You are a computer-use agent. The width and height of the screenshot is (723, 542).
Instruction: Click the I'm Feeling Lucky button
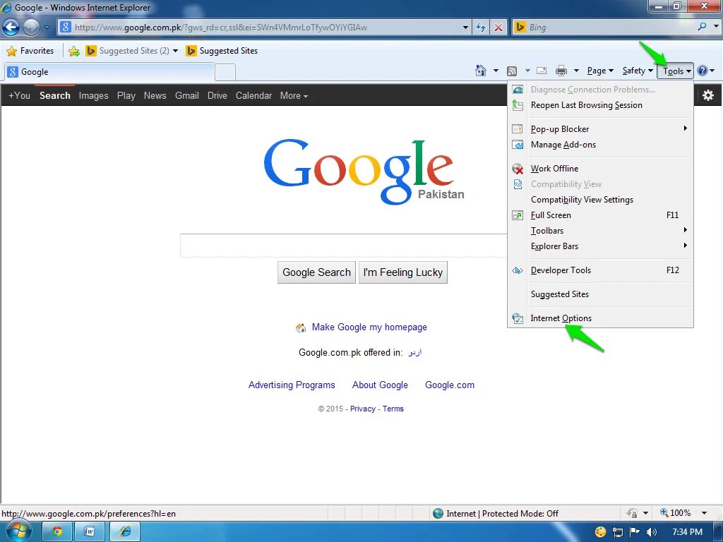(x=403, y=272)
